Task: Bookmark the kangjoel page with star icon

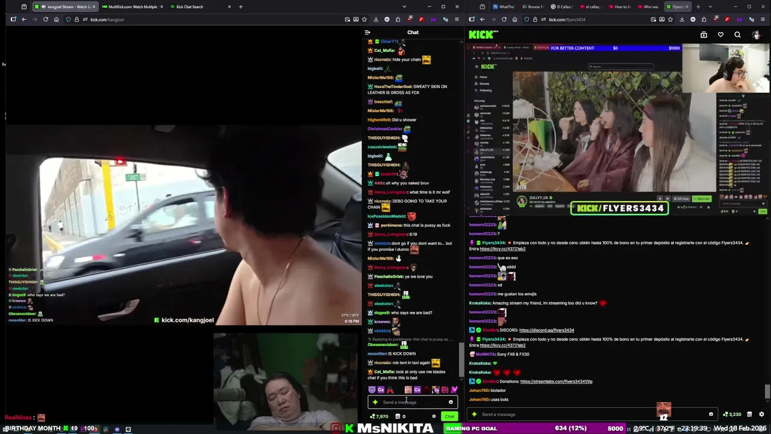Action: (365, 19)
